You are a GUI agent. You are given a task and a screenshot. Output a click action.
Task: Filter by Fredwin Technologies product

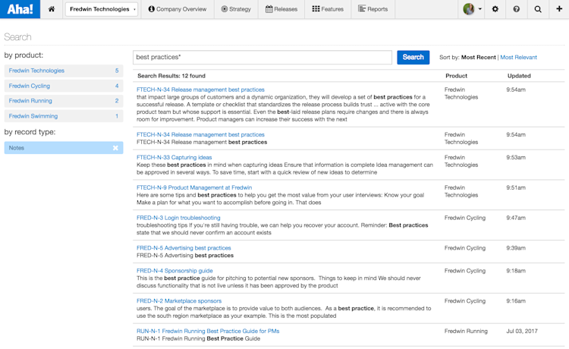pos(64,71)
